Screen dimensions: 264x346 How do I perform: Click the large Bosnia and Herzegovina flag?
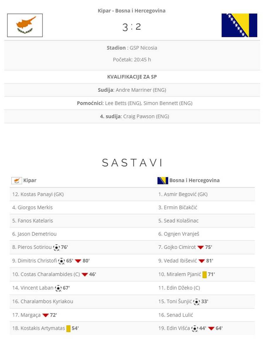coord(239,25)
